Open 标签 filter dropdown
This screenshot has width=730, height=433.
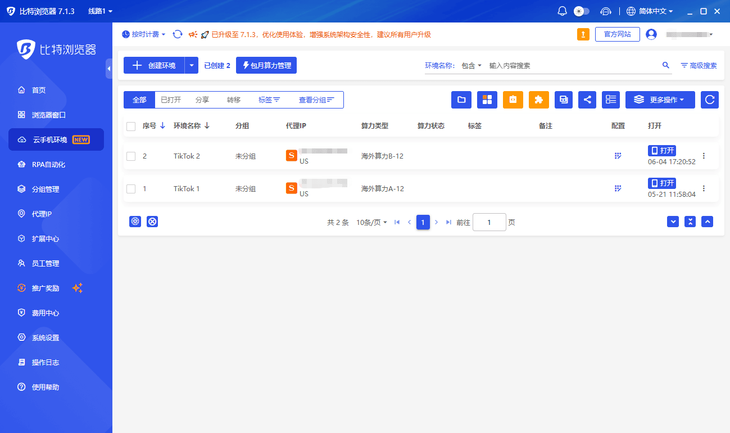pos(269,100)
